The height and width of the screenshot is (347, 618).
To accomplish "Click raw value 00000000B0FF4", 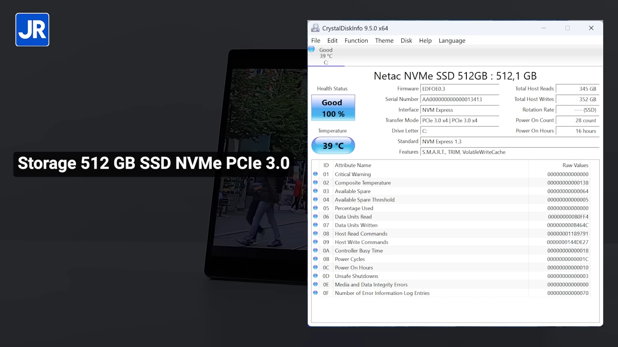I will tap(568, 217).
